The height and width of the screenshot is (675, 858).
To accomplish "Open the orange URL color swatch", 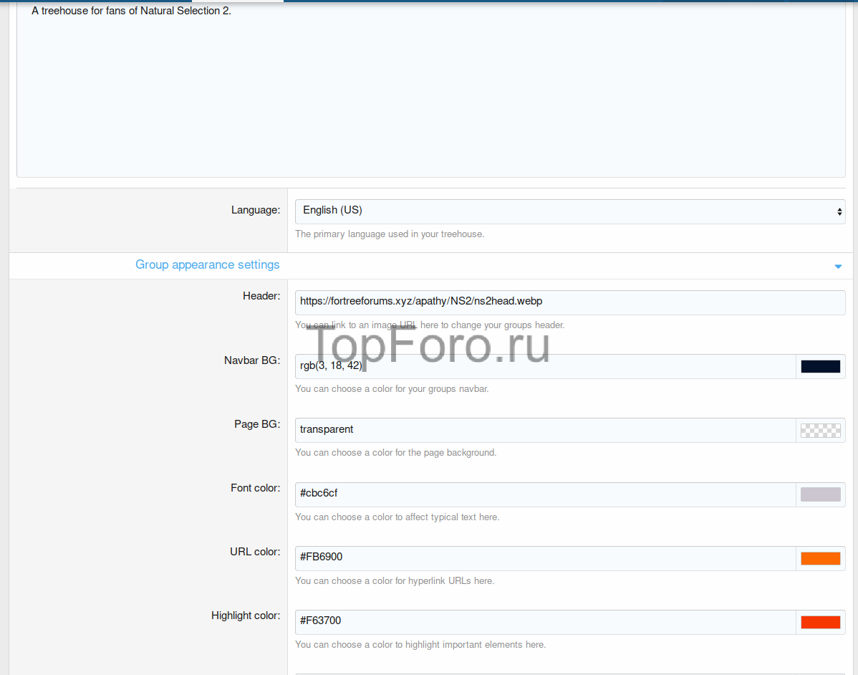I will coord(820,558).
